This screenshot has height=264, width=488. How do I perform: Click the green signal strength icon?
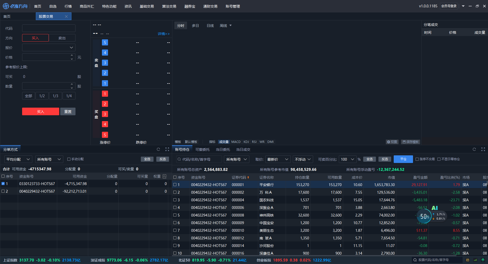[x=475, y=260]
